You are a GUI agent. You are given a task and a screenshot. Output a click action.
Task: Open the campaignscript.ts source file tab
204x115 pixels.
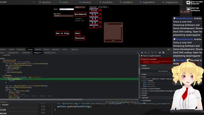(x=13, y=53)
